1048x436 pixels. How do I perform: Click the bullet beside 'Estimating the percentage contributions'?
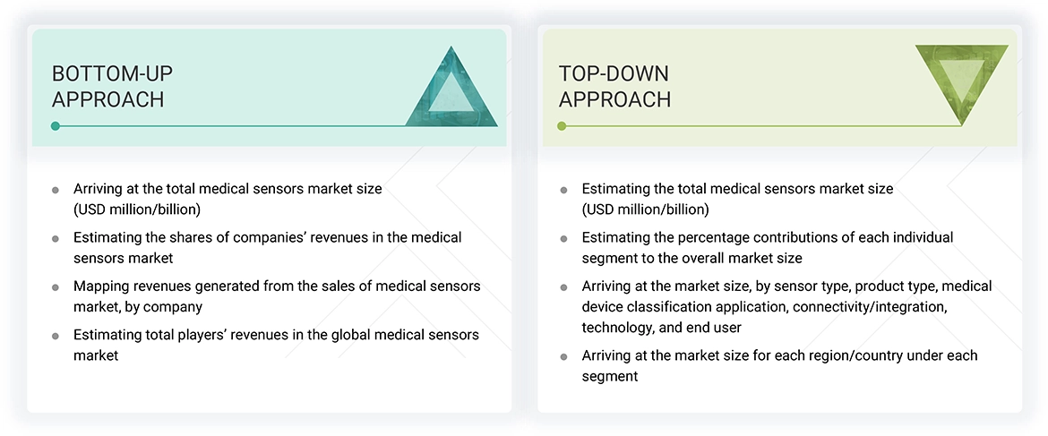[x=563, y=238]
